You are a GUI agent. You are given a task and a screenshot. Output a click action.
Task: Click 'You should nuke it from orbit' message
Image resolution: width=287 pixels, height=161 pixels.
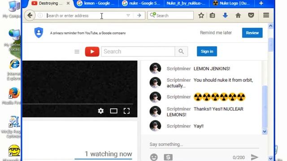[210, 83]
